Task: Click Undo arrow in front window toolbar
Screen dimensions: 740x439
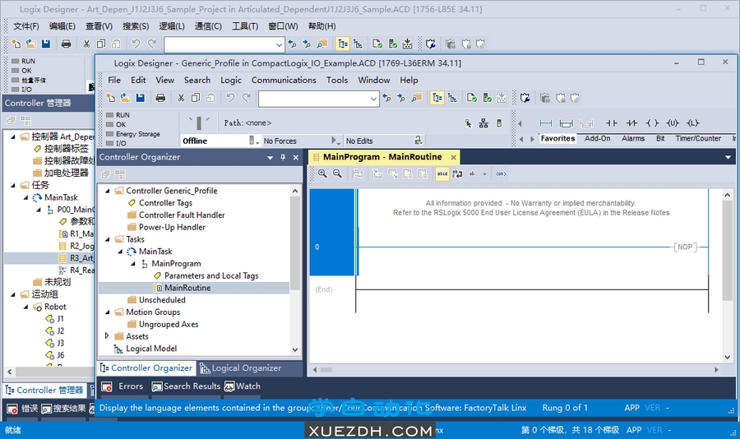Action: [230, 98]
